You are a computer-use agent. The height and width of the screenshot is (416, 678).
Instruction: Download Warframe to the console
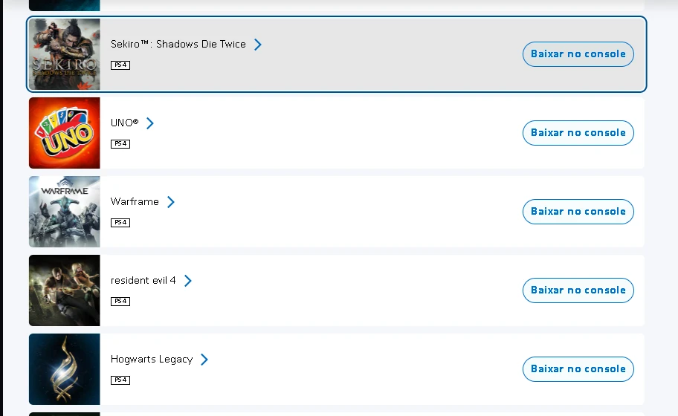point(578,212)
